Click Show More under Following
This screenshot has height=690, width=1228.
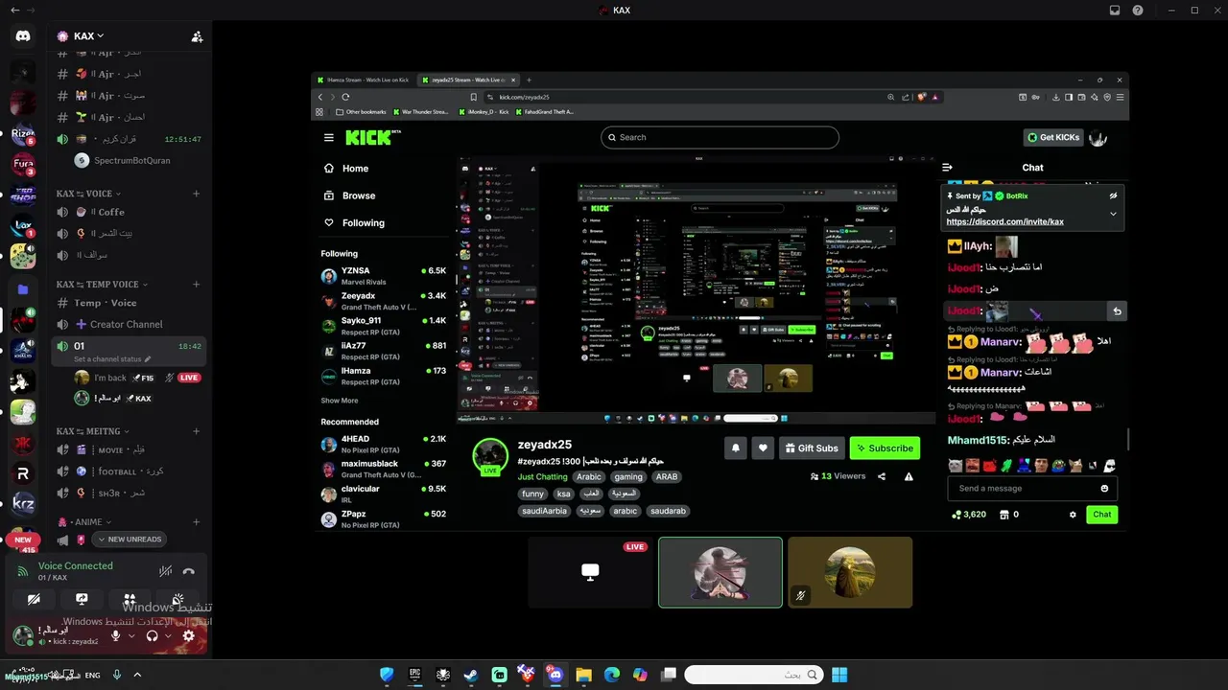(x=340, y=401)
